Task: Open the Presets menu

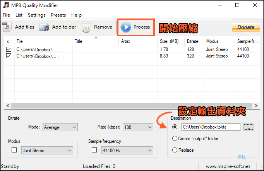Action: (58, 15)
